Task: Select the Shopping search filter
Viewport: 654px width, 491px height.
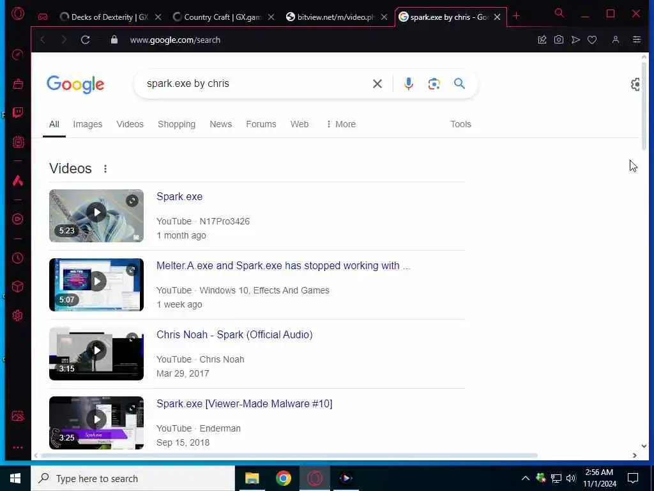Action: click(176, 124)
